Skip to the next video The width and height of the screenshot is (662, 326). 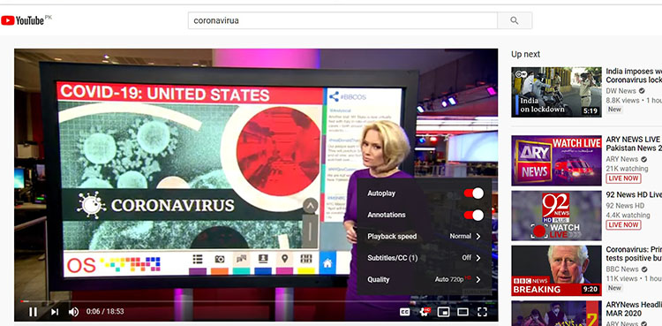55,312
